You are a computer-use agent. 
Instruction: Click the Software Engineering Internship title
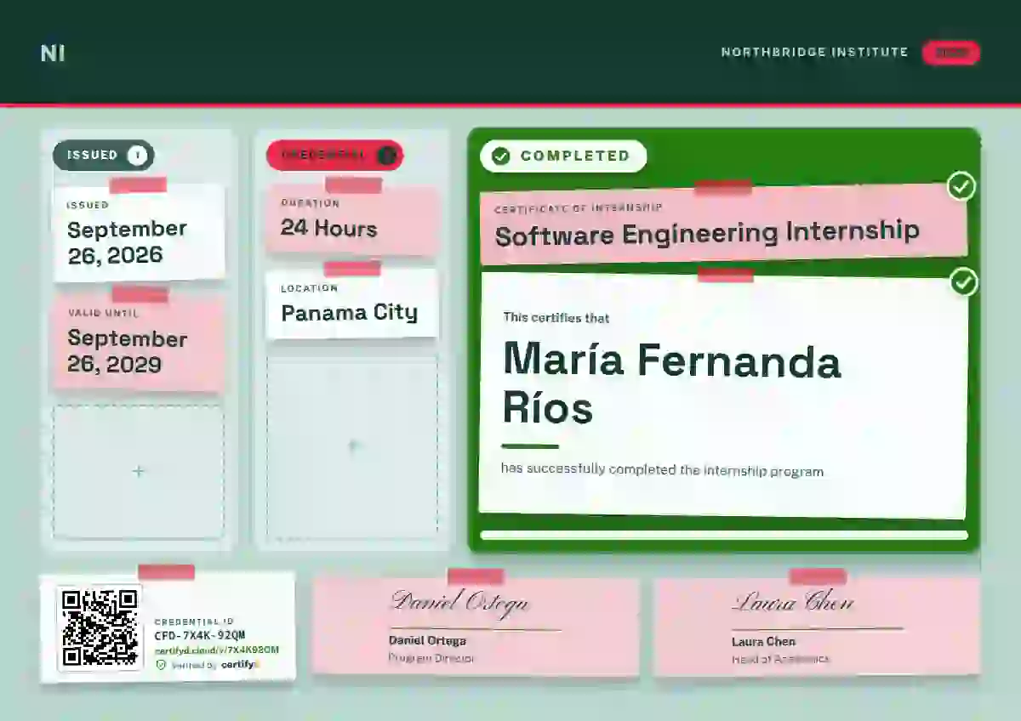(x=707, y=233)
